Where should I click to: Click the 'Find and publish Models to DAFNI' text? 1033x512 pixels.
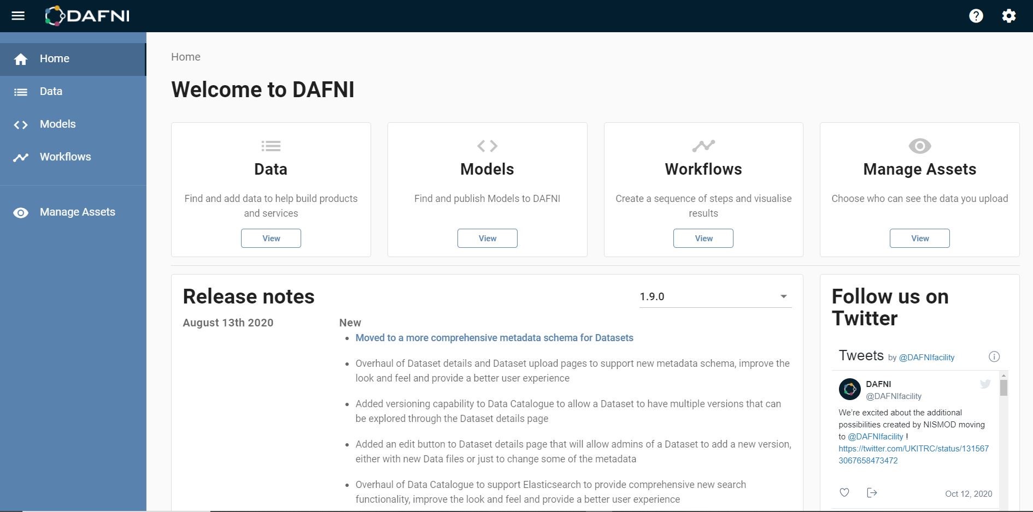[487, 199]
